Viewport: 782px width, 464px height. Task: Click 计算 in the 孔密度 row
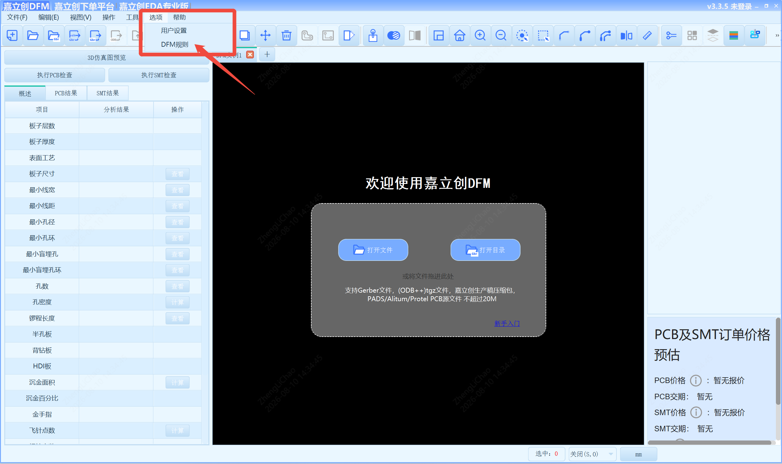[177, 302]
